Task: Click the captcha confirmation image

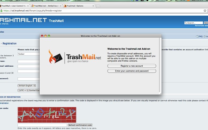Action: click(47, 115)
